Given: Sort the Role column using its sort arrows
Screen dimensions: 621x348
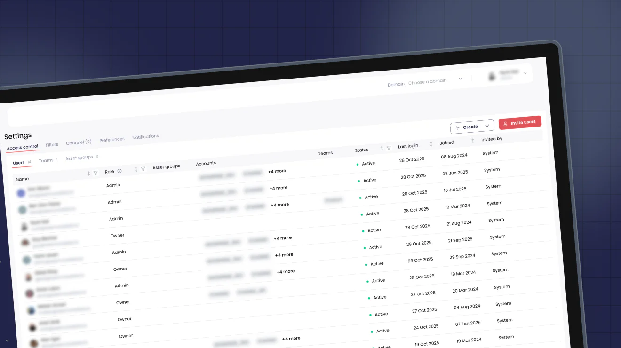Looking at the screenshot, I should click(x=136, y=169).
